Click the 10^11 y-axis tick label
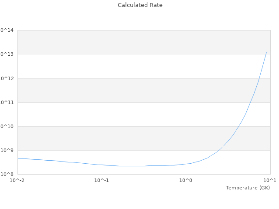279x209 pixels. pyautogui.click(x=7, y=102)
